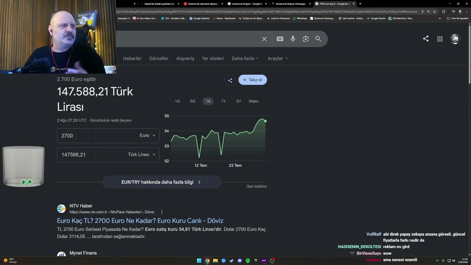
Task: Click the magnifier search button
Action: (318, 39)
